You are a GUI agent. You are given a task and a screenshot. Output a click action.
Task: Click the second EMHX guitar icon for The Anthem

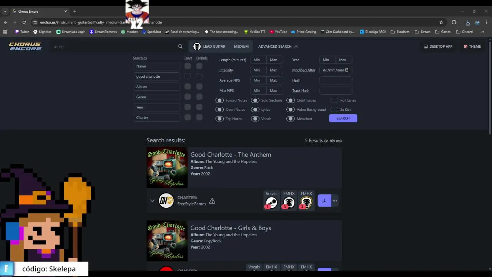tap(306, 202)
